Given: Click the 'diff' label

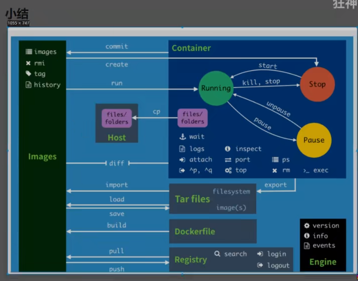Looking at the screenshot, I should point(117,163).
